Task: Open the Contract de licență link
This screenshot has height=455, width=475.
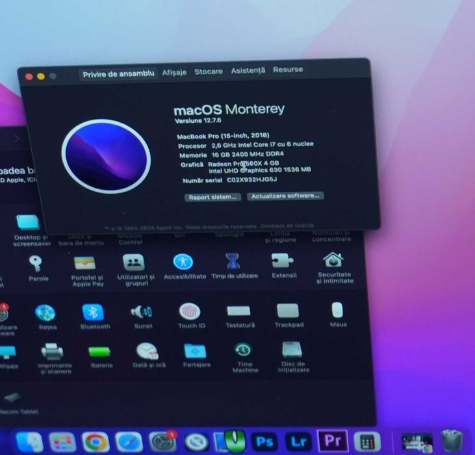Action: pyautogui.click(x=287, y=226)
